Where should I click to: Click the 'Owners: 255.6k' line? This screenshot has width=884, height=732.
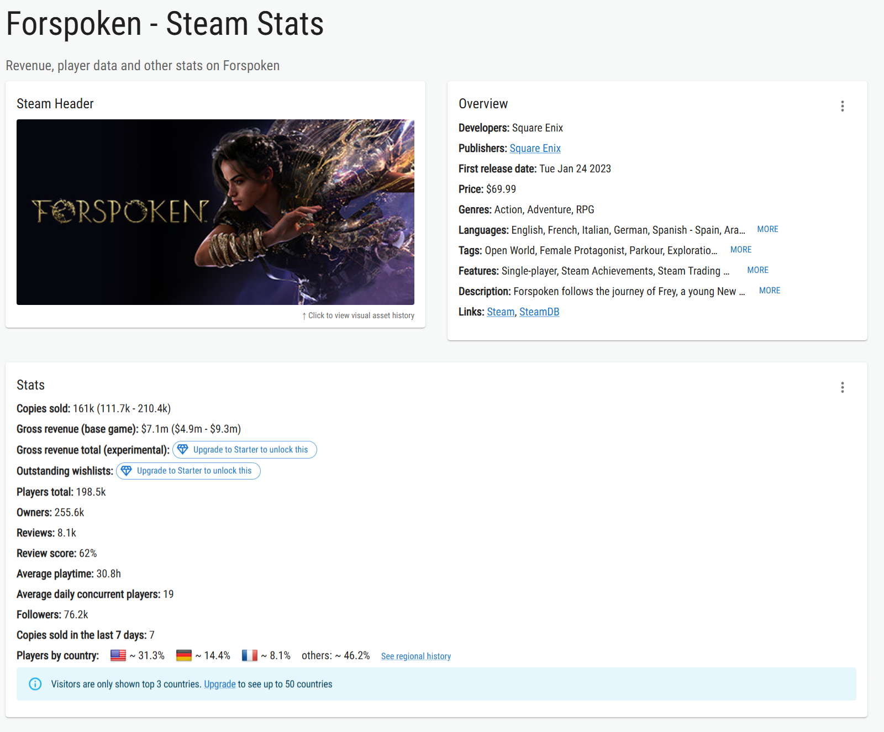[50, 512]
